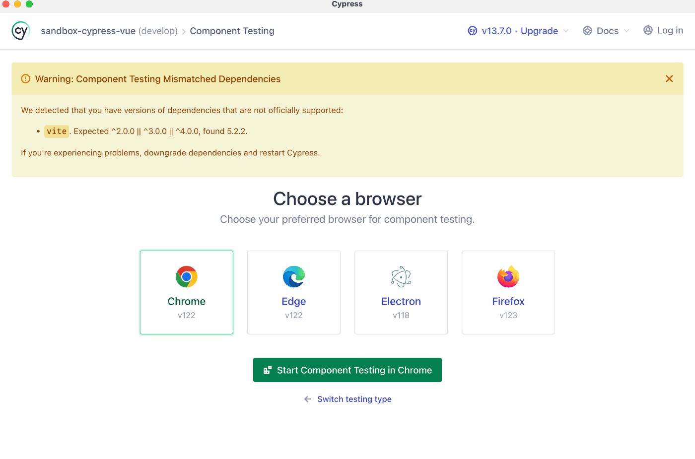Image resolution: width=695 pixels, height=459 pixels.
Task: Dismiss the mismatched dependencies warning
Action: click(x=669, y=78)
